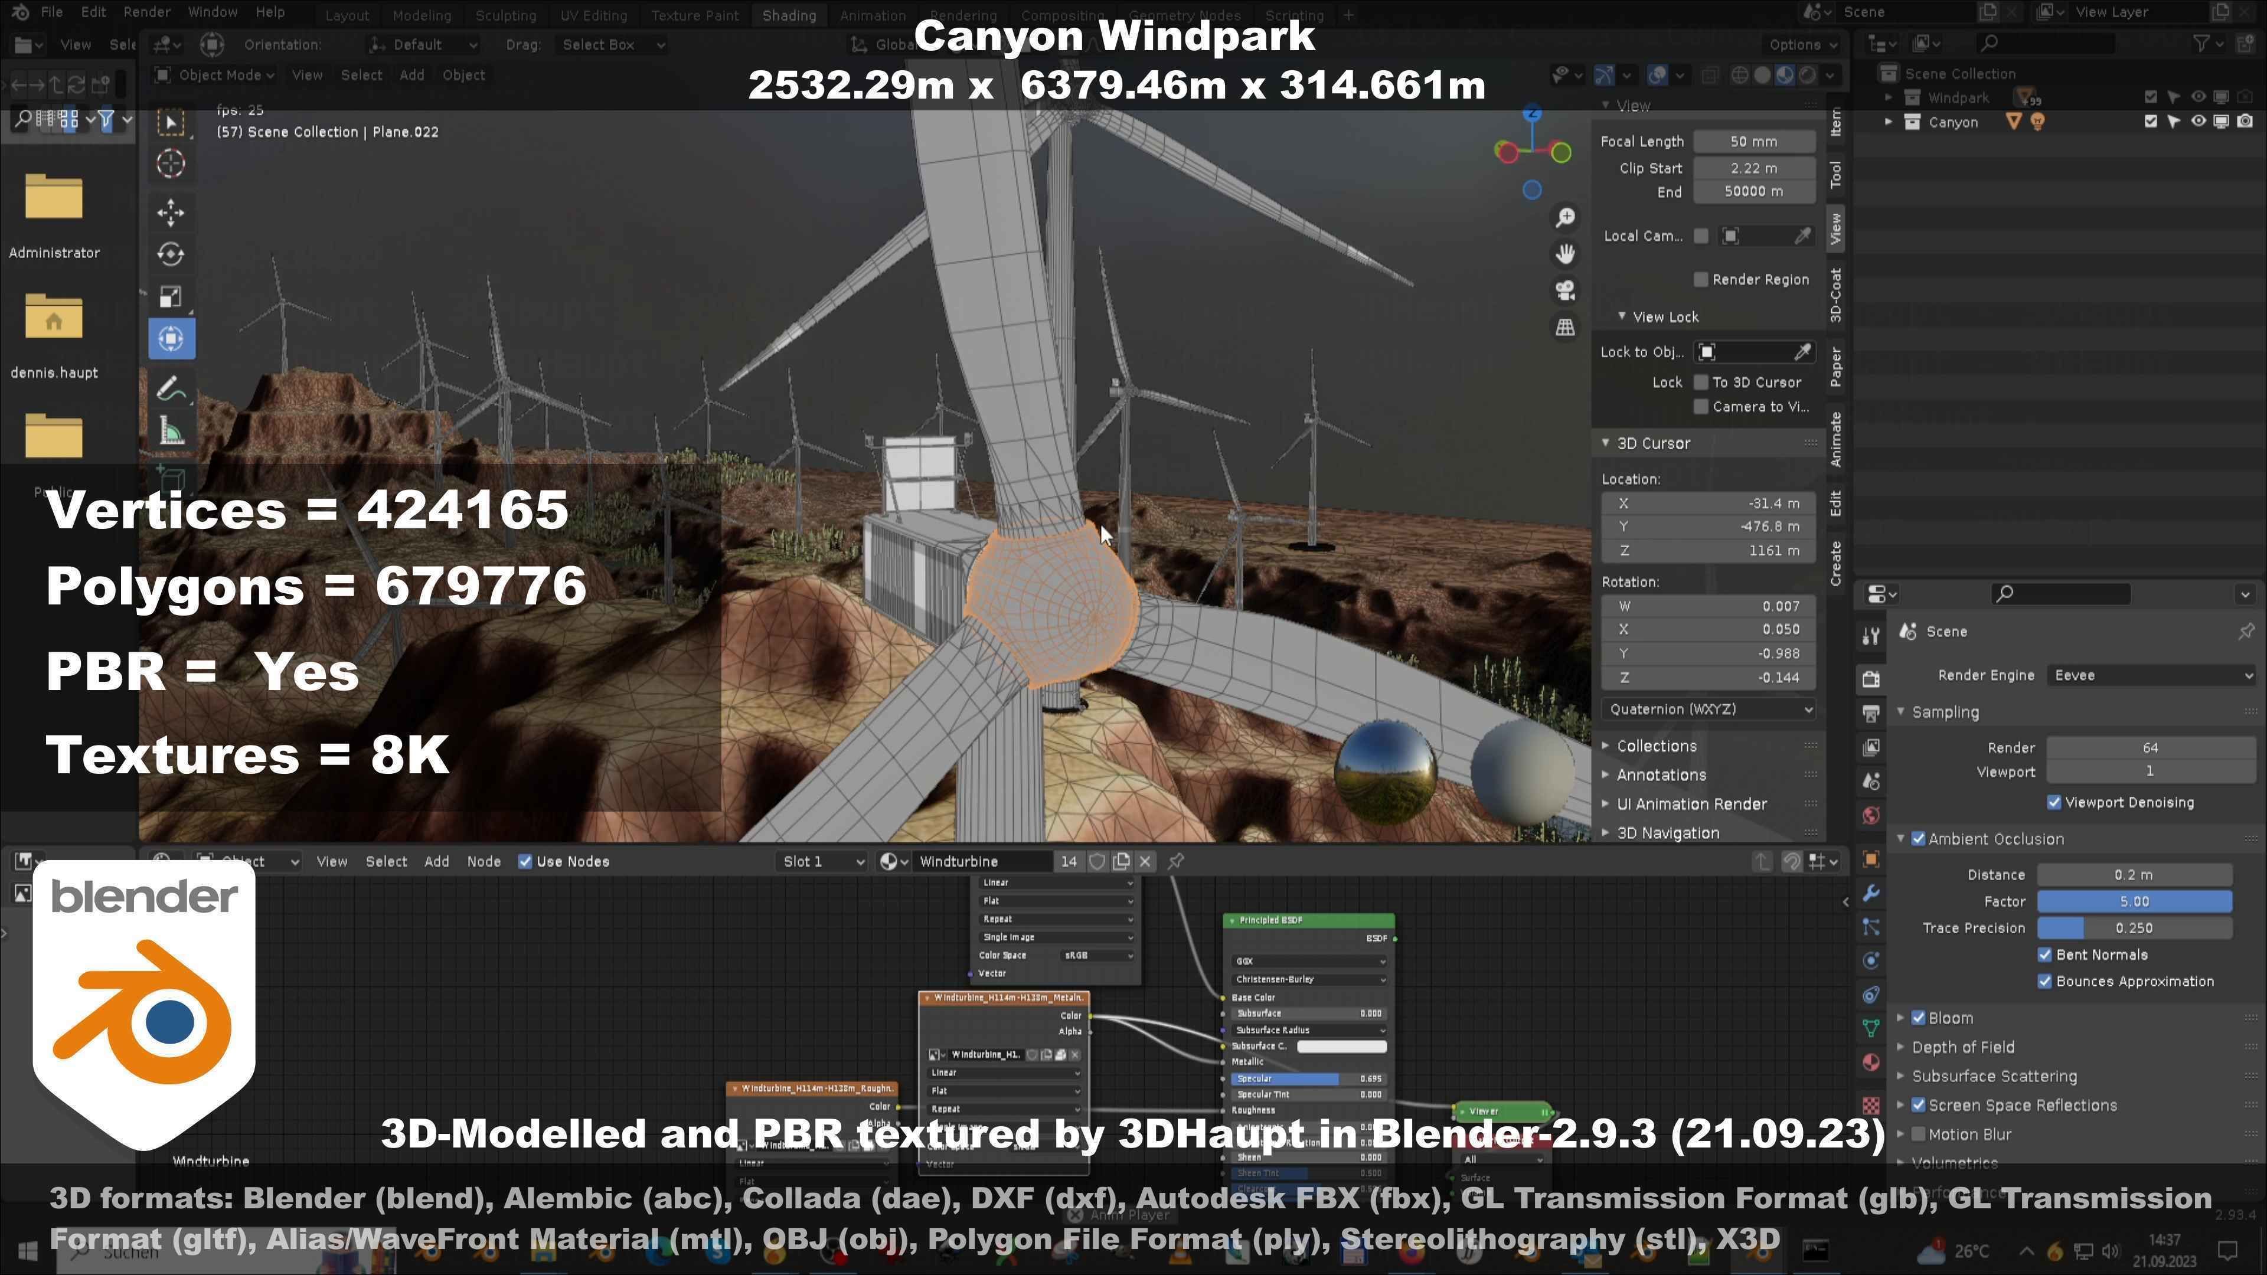This screenshot has width=2267, height=1275.
Task: Adjust the Ambient Occlusion Factor slider
Action: 2134,901
